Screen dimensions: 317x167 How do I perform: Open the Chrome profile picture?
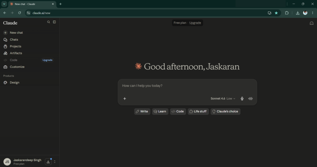coord(305,13)
